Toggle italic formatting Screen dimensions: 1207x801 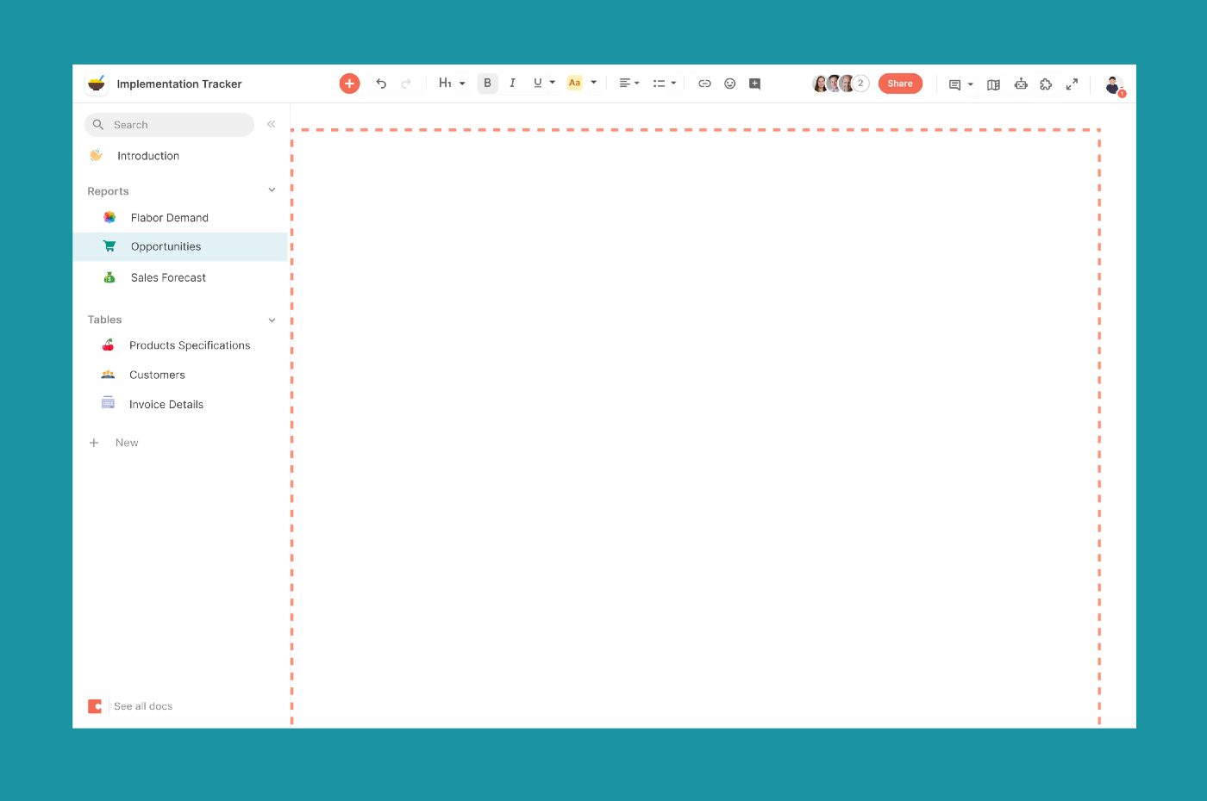coord(512,84)
